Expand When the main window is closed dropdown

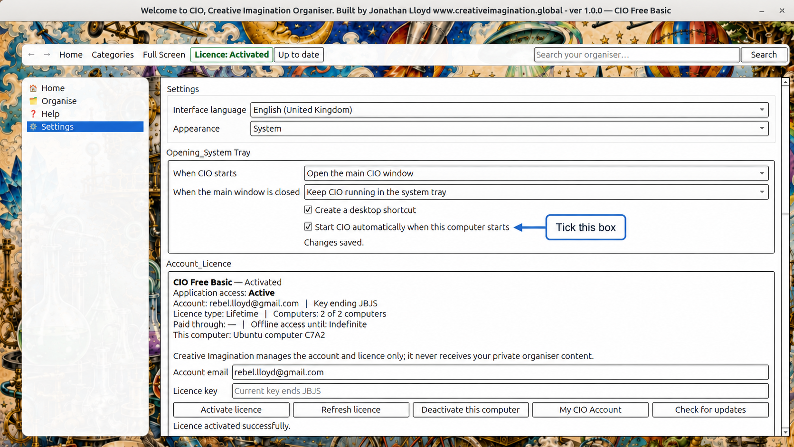(x=536, y=192)
